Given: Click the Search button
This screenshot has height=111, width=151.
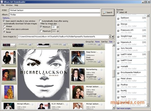Looking at the screenshot, I should click(x=108, y=12).
